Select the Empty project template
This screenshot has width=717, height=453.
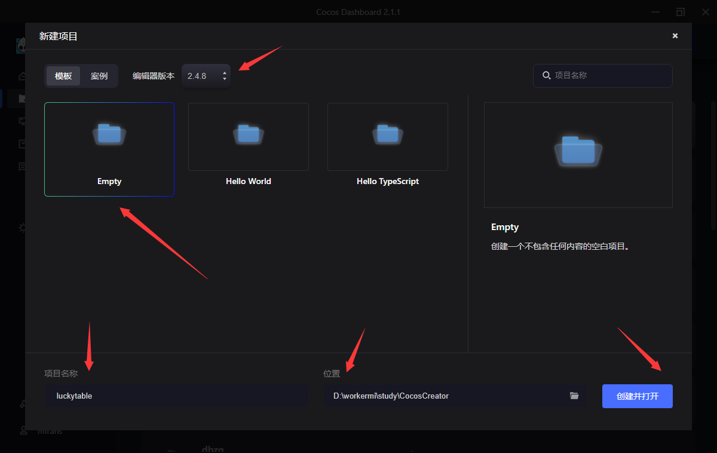point(109,149)
